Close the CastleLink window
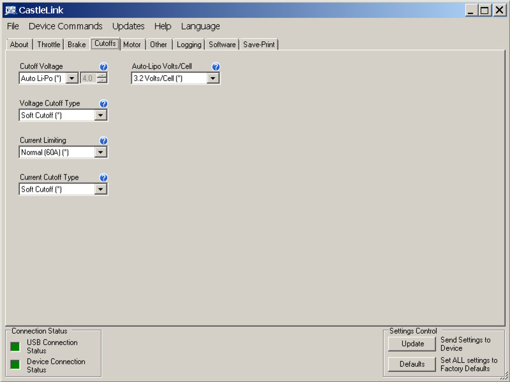510x382 pixels. tap(499, 10)
